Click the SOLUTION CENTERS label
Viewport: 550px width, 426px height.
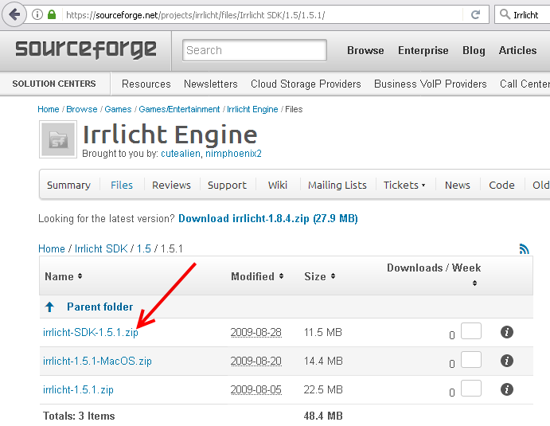coord(54,84)
